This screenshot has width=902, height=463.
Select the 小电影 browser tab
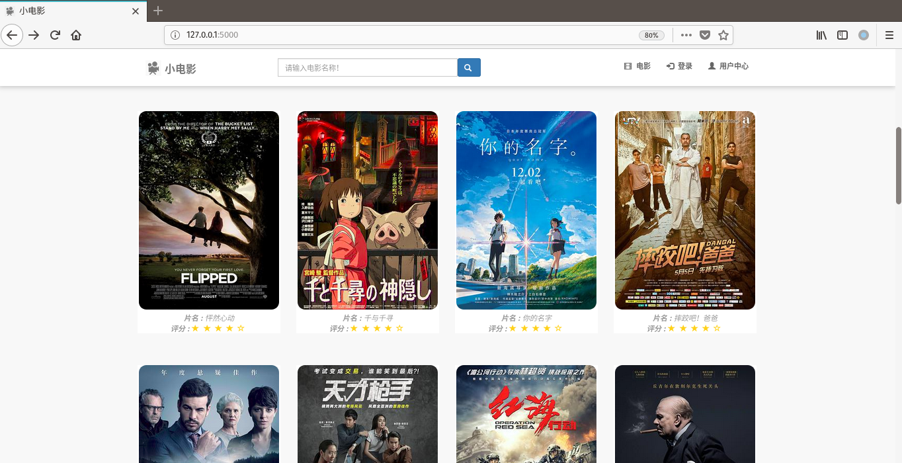(x=73, y=11)
